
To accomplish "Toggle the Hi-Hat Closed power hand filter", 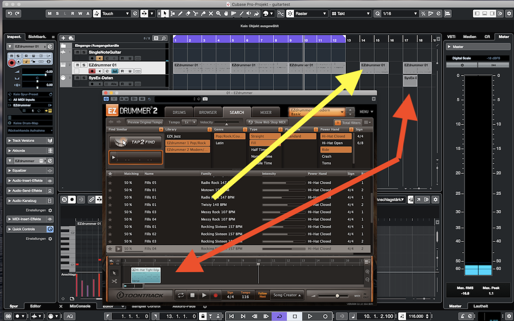I will tap(336, 136).
